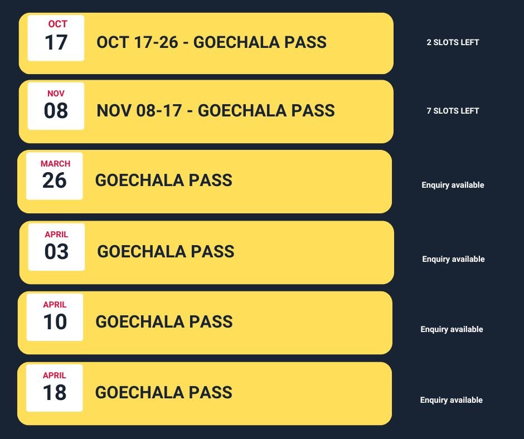Click GOECHALA PASS title in April 18 row

(x=164, y=393)
